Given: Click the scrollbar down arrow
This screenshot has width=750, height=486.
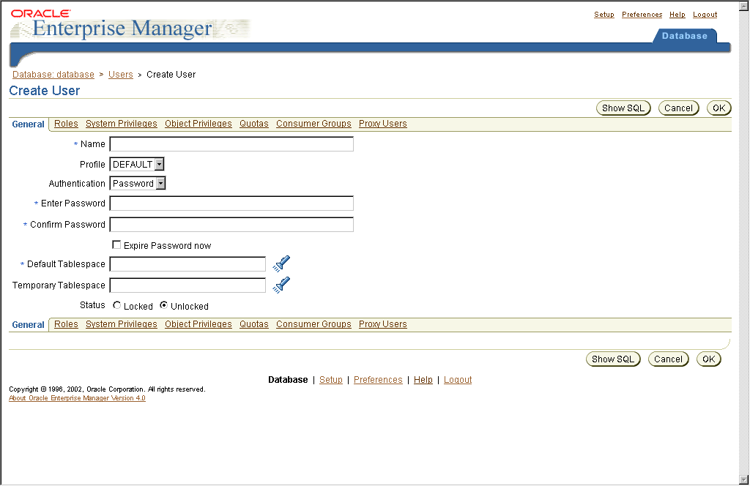Looking at the screenshot, I should (x=743, y=479).
